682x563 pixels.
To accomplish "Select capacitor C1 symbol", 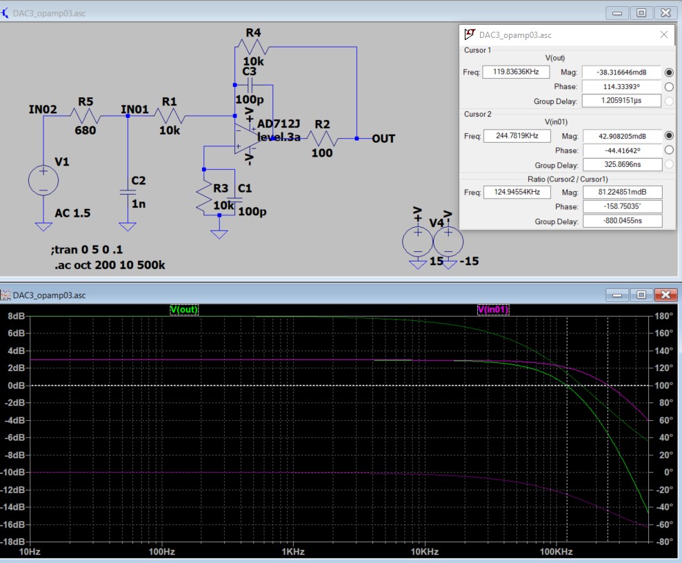I will click(x=234, y=199).
